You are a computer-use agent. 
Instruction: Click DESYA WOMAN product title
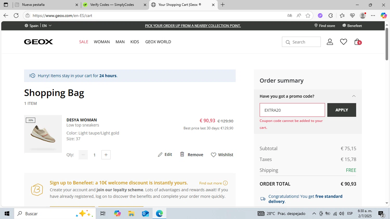[82, 120]
